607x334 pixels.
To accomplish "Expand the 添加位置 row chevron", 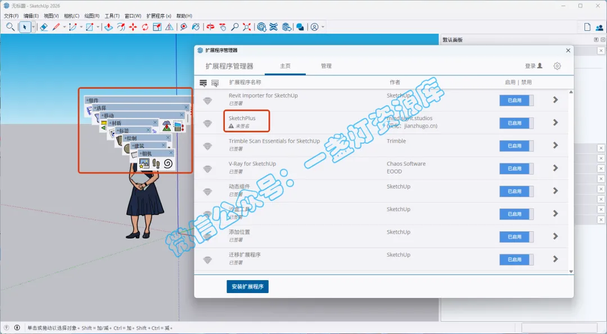I will (x=555, y=236).
